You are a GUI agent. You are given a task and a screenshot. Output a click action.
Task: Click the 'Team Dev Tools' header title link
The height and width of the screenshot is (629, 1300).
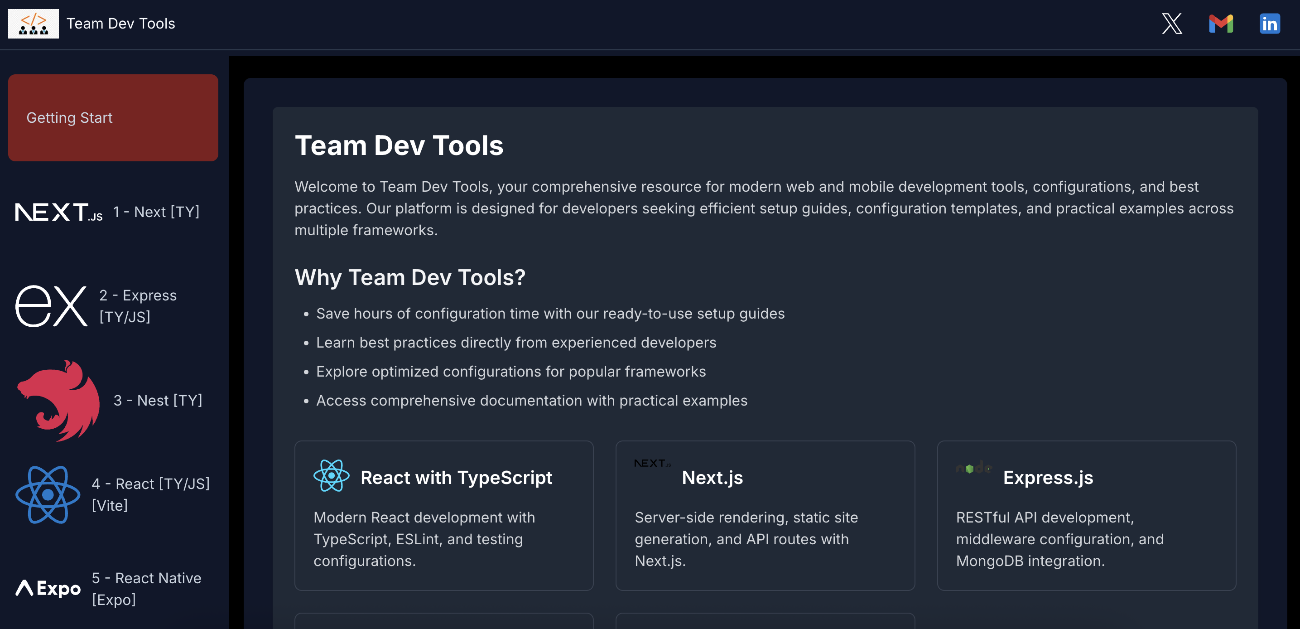[x=120, y=24]
